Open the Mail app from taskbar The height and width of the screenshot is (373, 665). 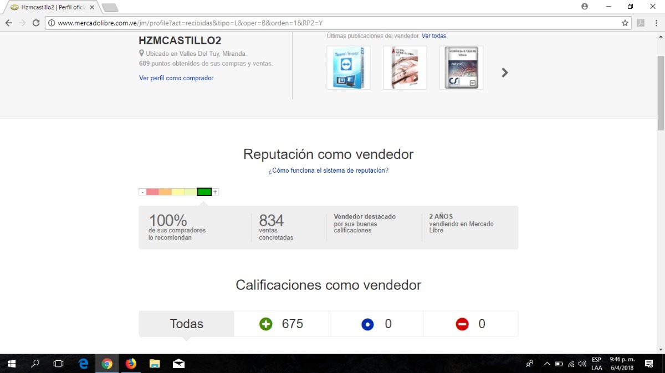[178, 364]
